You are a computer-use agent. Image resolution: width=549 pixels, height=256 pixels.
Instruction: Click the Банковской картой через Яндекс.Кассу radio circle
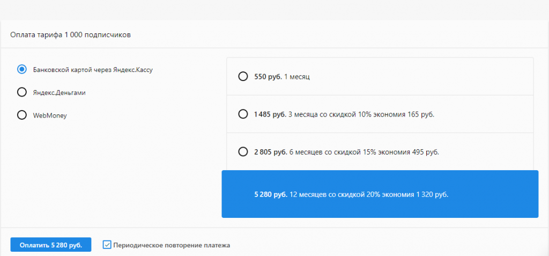(22, 69)
